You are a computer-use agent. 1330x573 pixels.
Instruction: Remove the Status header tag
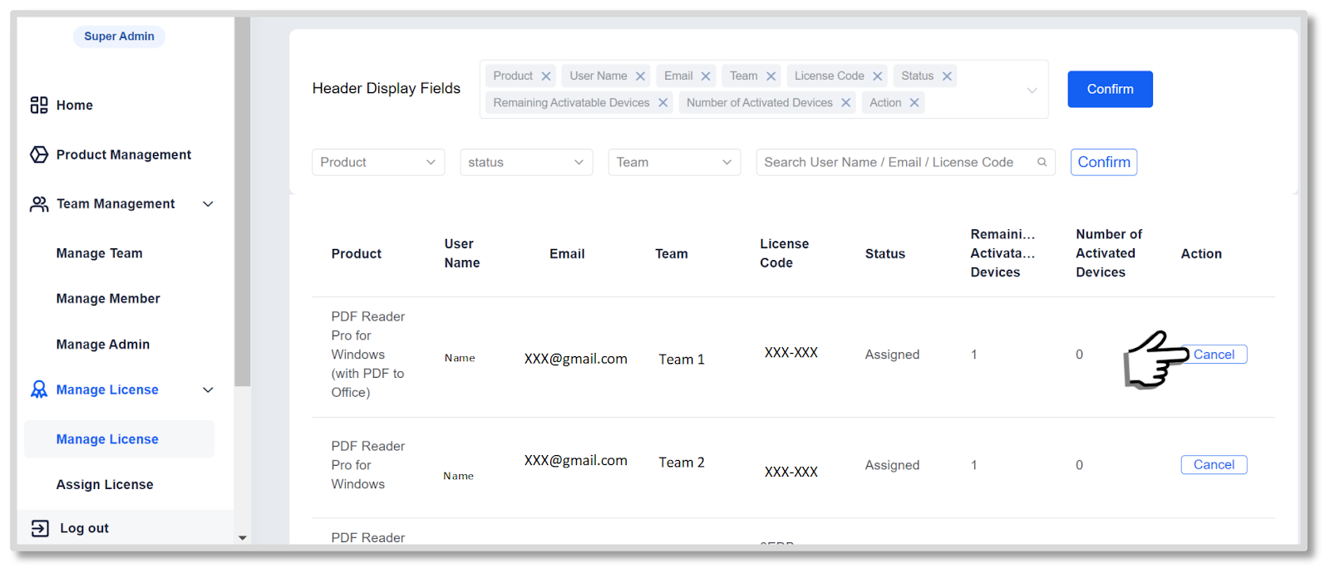click(947, 76)
